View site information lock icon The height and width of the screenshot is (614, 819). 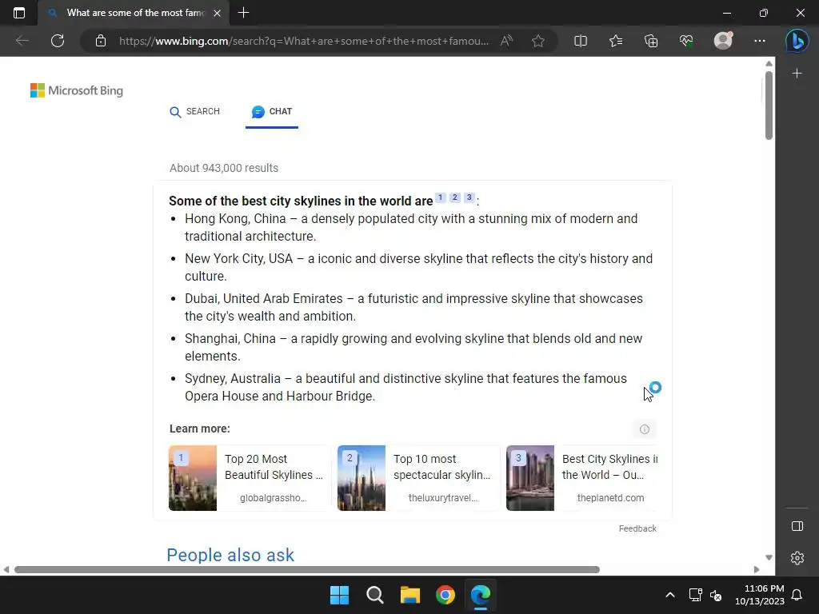coord(101,41)
